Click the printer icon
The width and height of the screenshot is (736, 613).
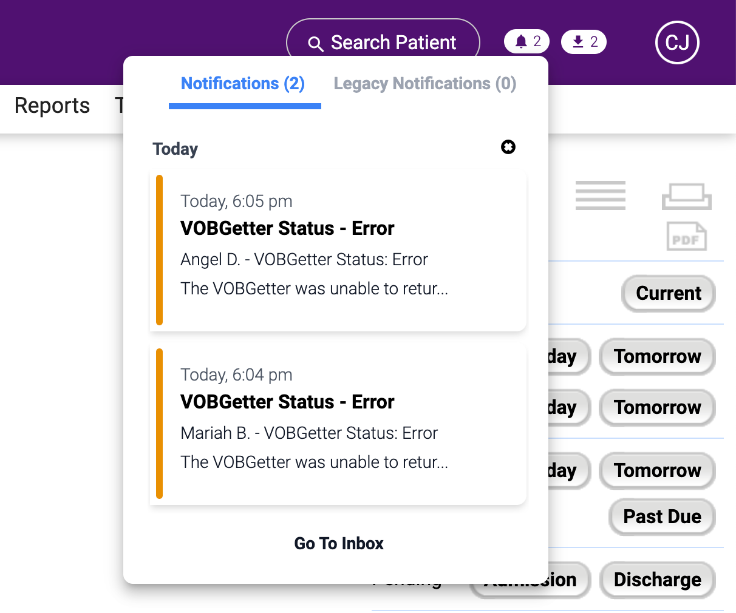coord(687,196)
